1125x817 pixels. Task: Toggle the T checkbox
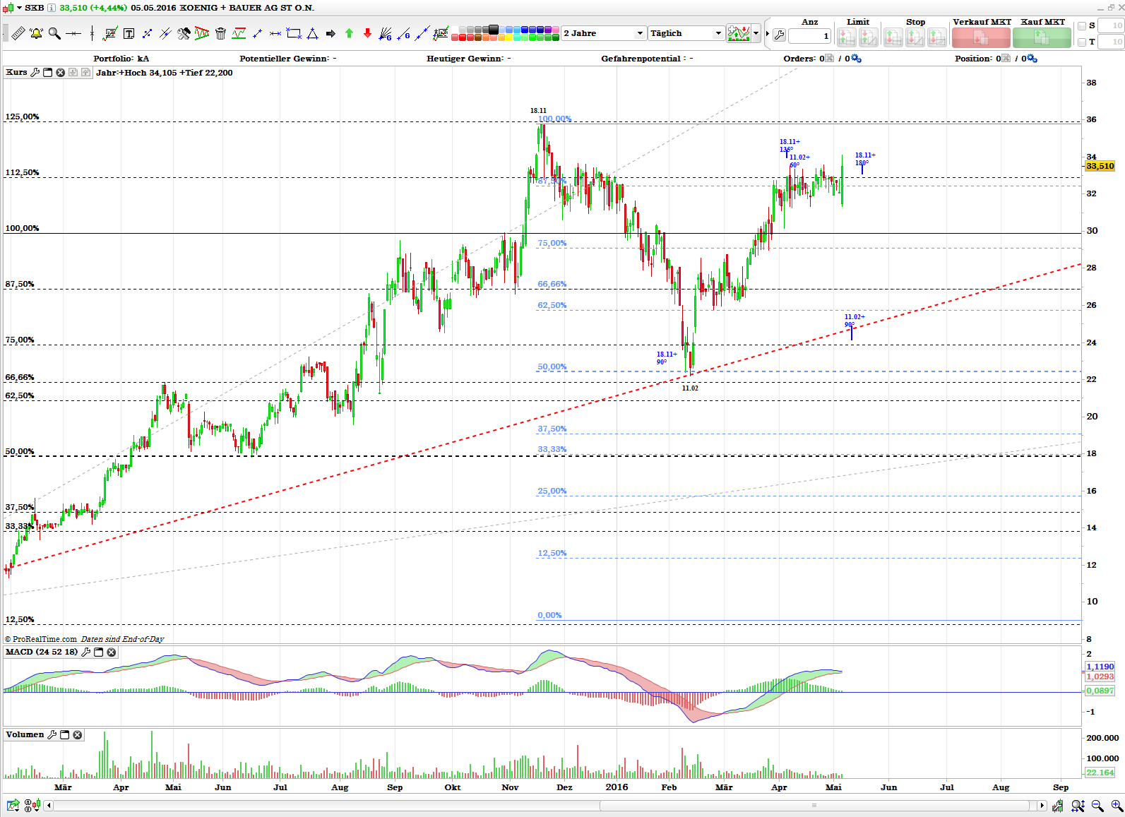[x=1082, y=42]
